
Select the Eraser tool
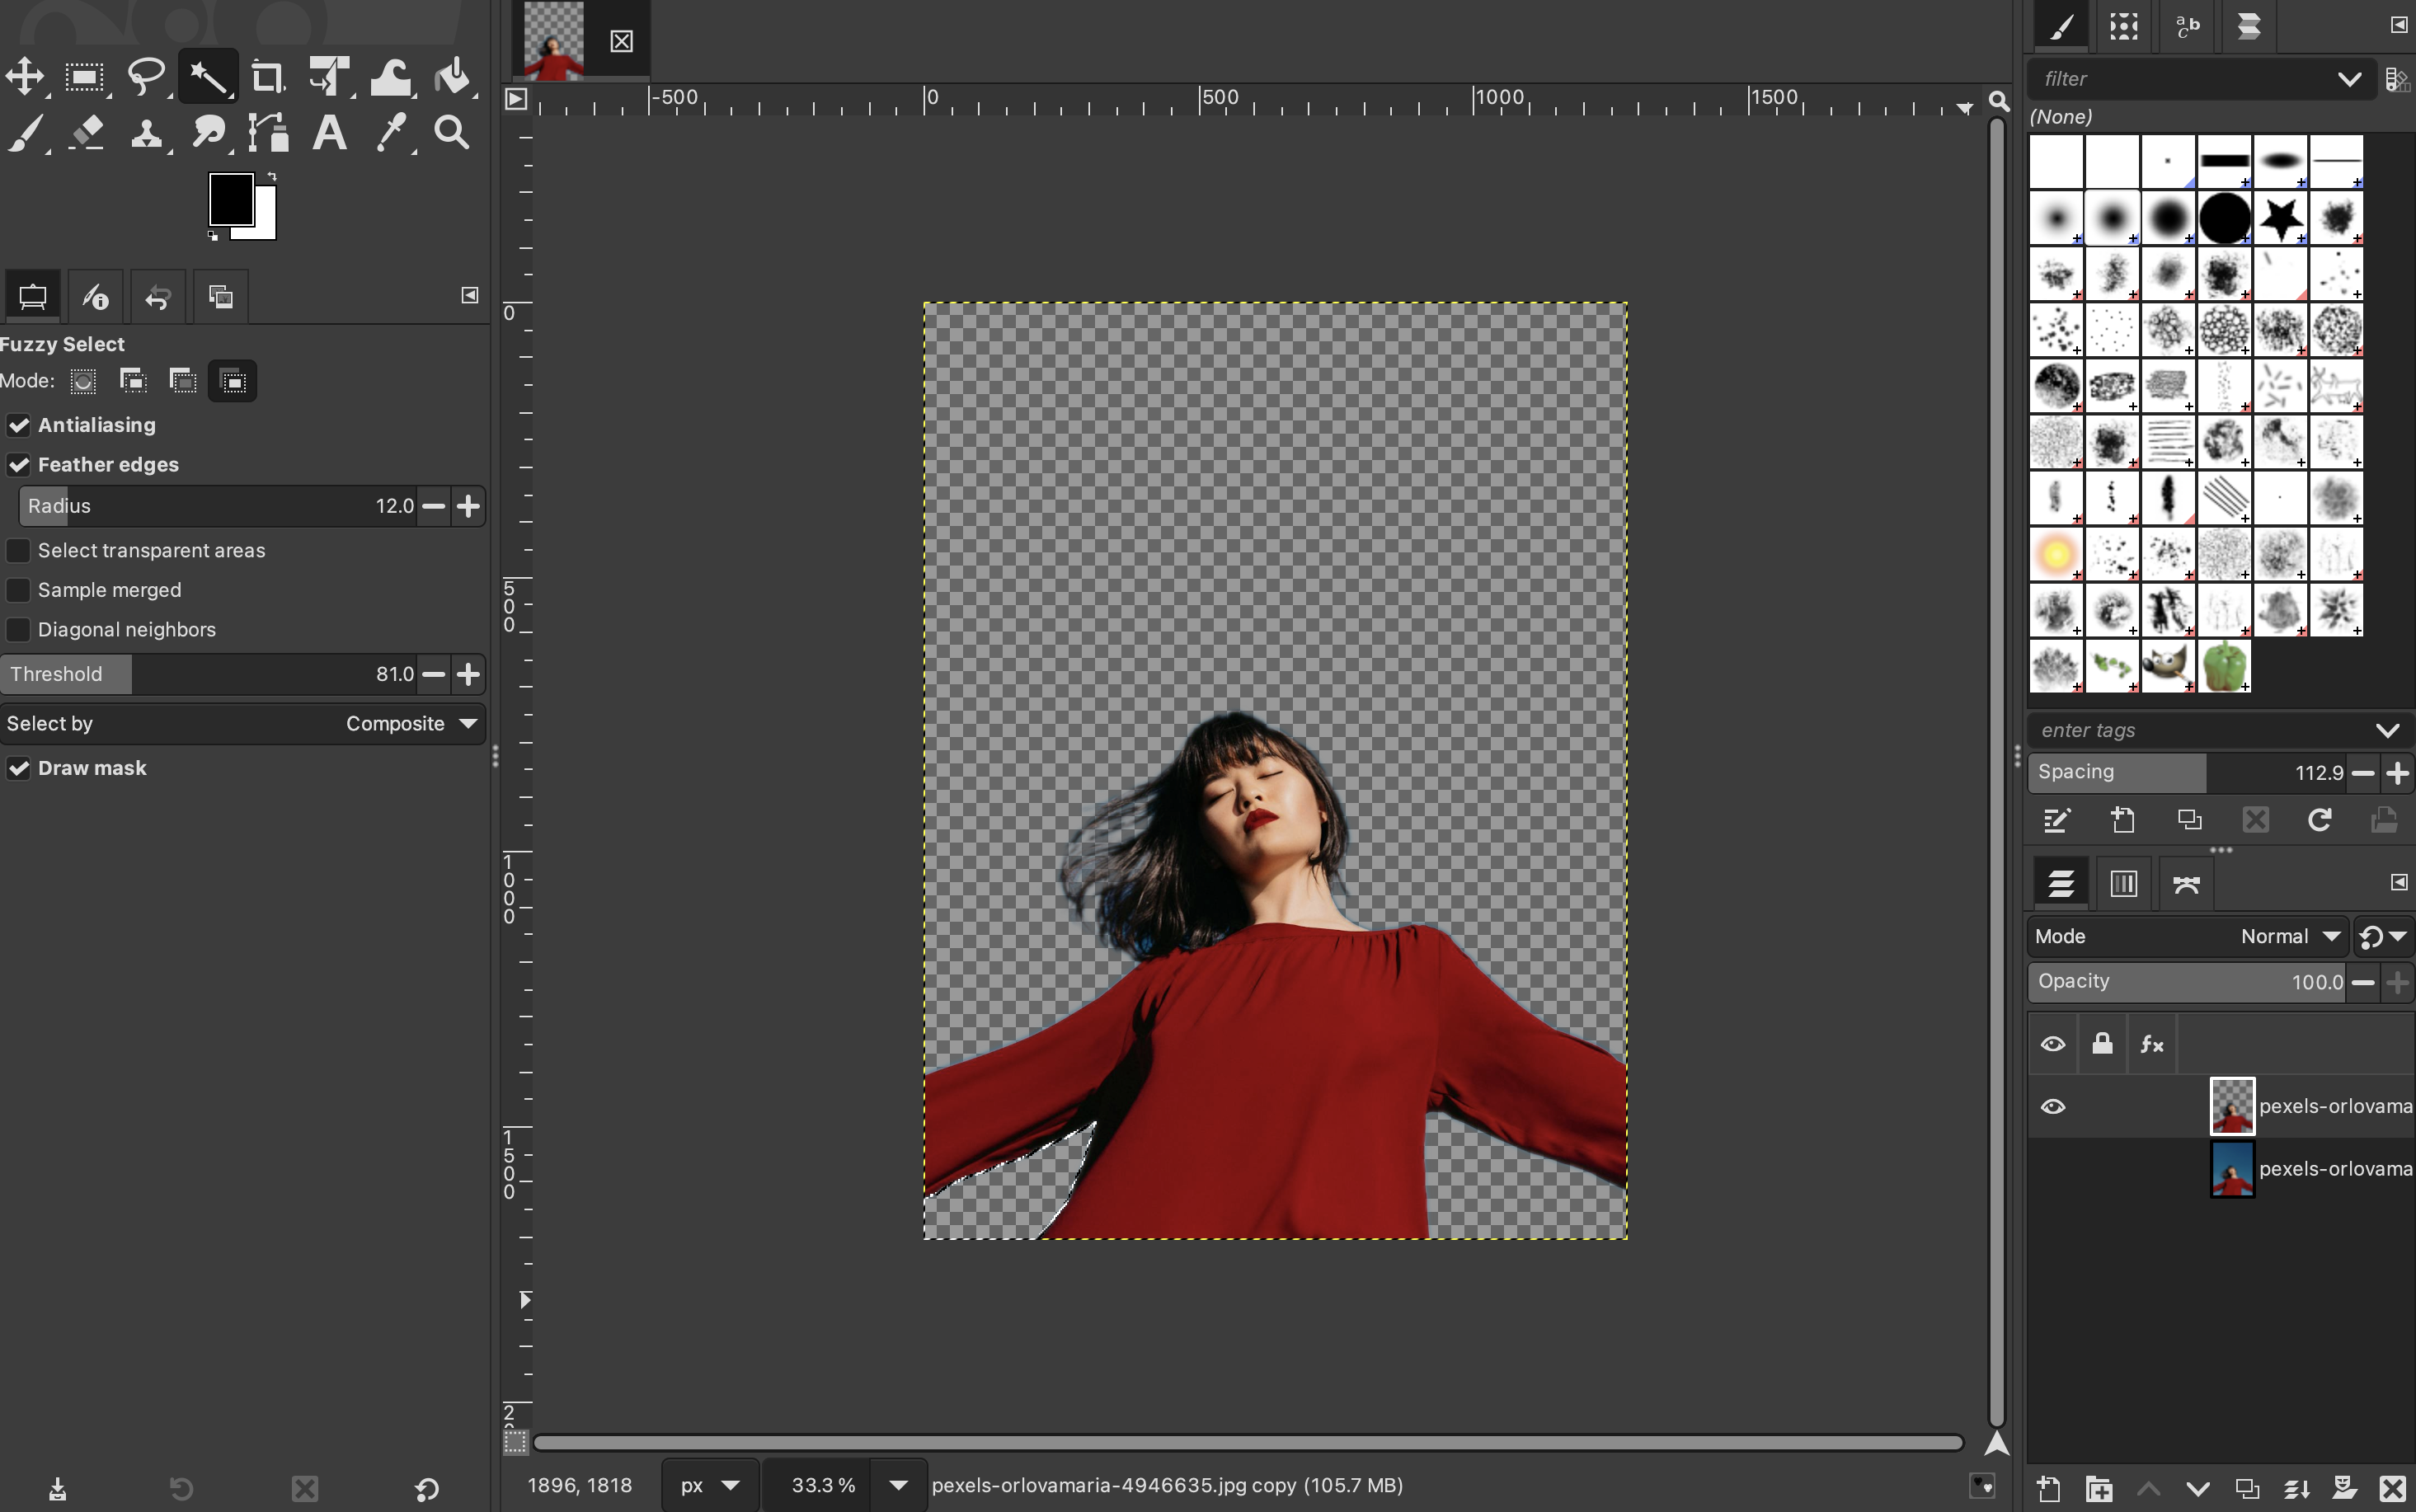point(87,132)
